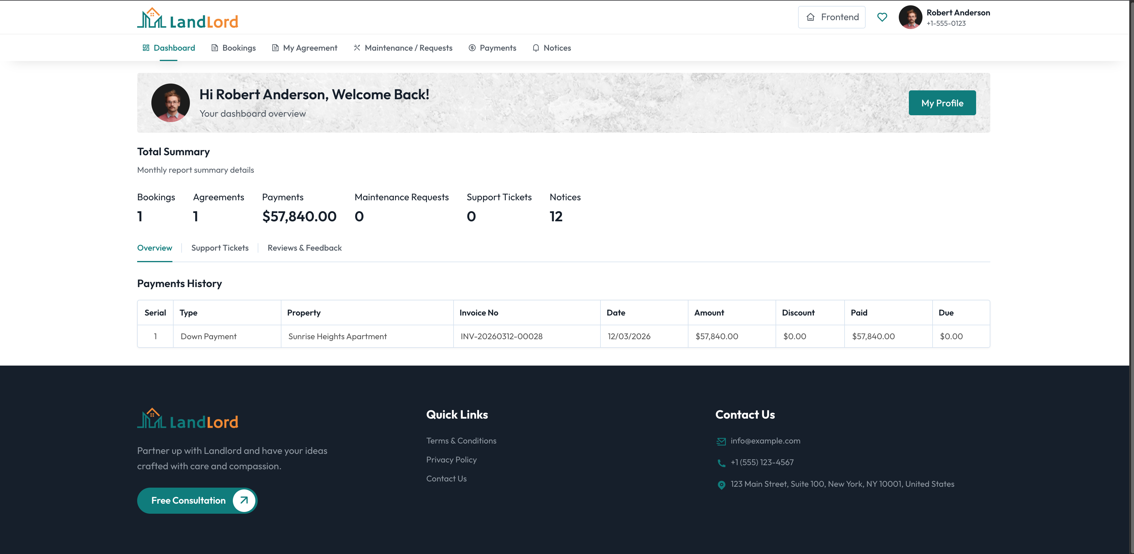Click the LandLord logo in the header

click(188, 18)
